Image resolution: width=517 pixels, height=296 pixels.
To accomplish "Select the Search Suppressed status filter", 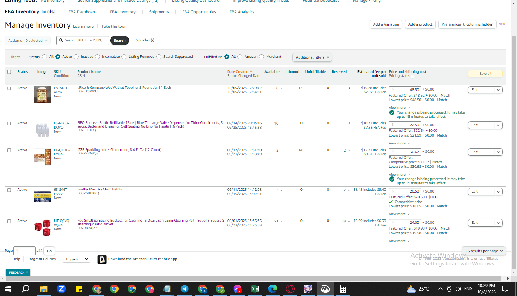I will point(159,57).
